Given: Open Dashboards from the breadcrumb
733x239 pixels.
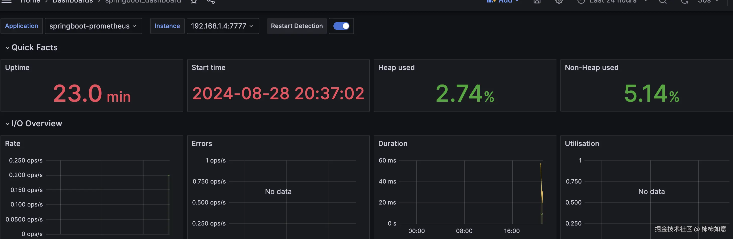Looking at the screenshot, I should (72, 2).
